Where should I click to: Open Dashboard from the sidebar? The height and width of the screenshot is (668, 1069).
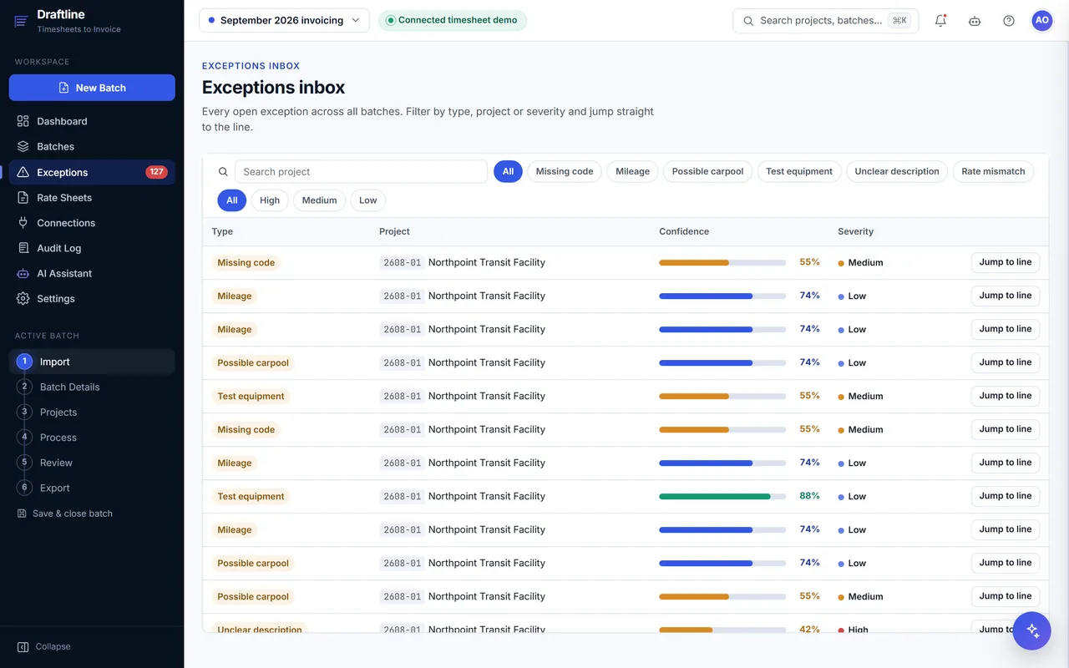(x=92, y=121)
